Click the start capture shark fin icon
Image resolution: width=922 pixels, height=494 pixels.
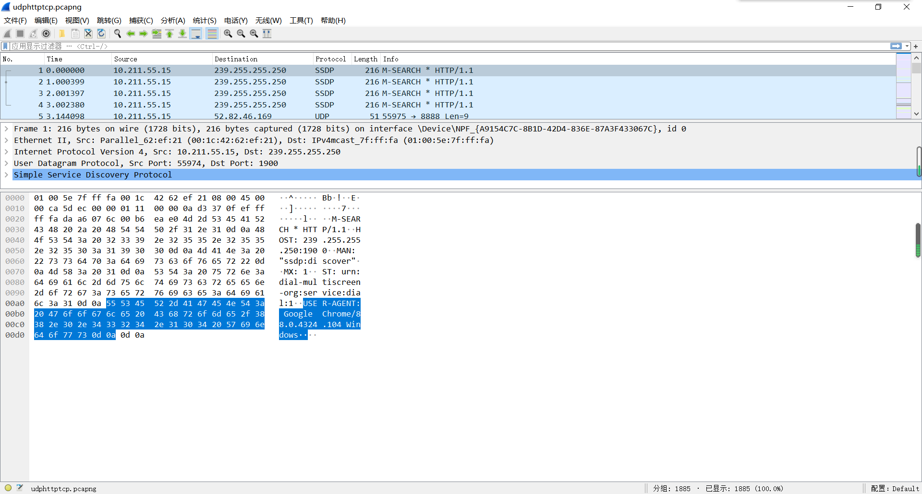click(7, 34)
